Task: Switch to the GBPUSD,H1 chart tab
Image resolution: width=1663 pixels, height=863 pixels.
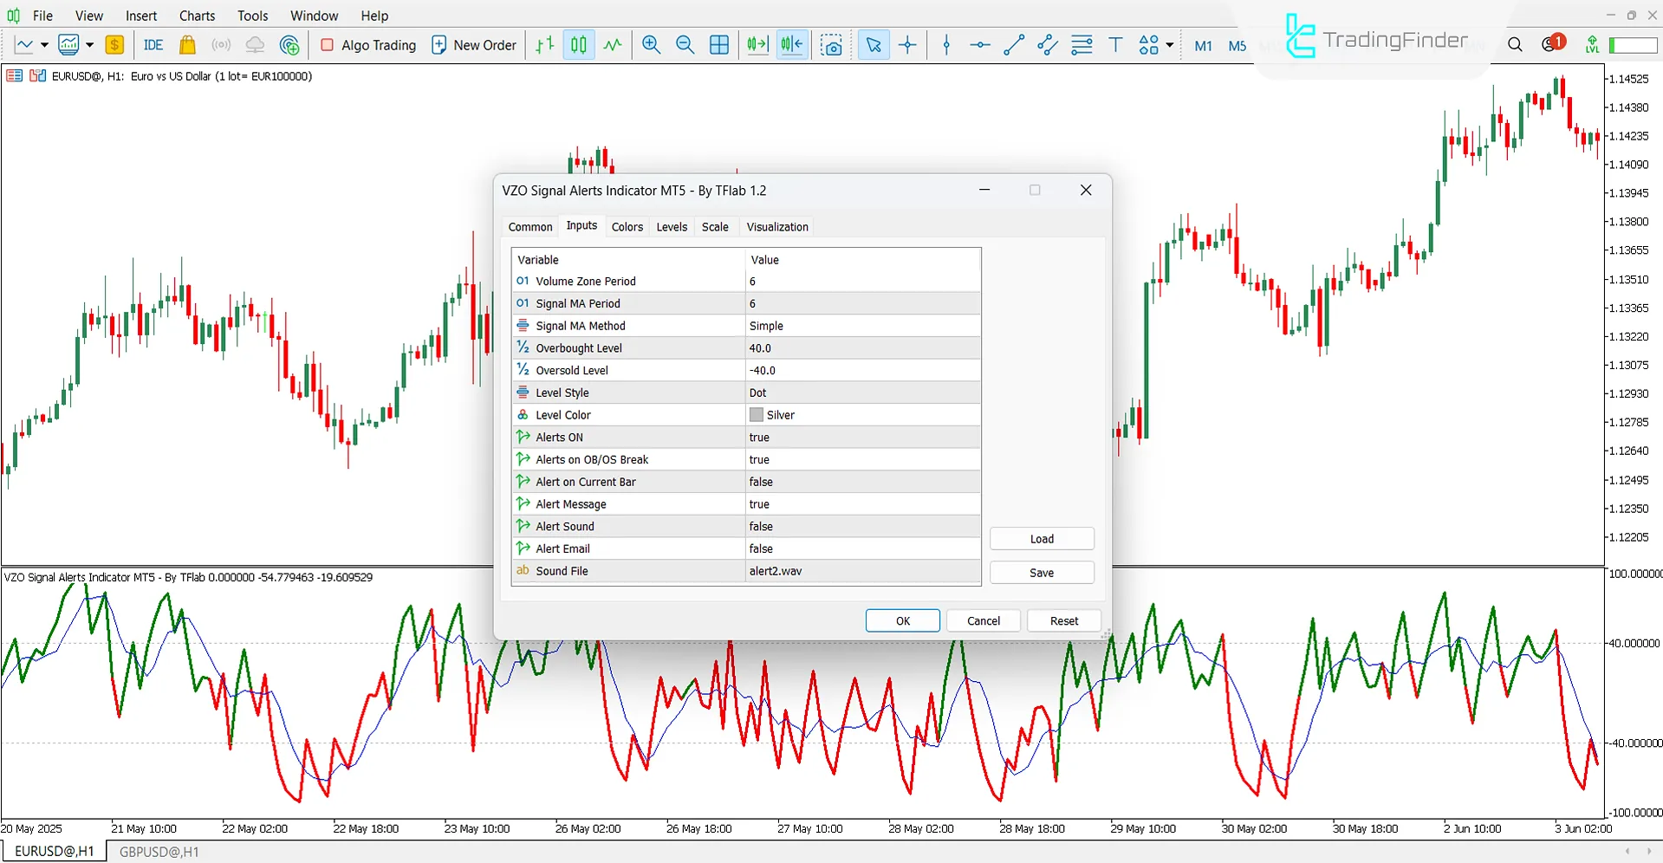Action: (158, 851)
